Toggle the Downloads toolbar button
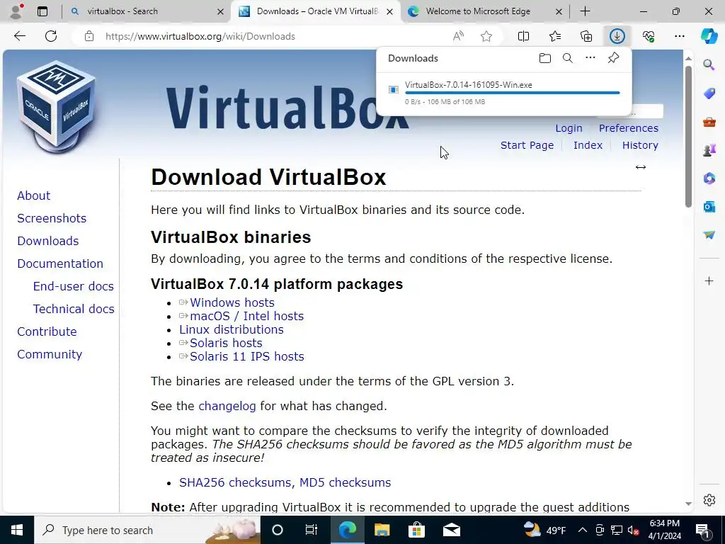The image size is (725, 544). (x=617, y=36)
